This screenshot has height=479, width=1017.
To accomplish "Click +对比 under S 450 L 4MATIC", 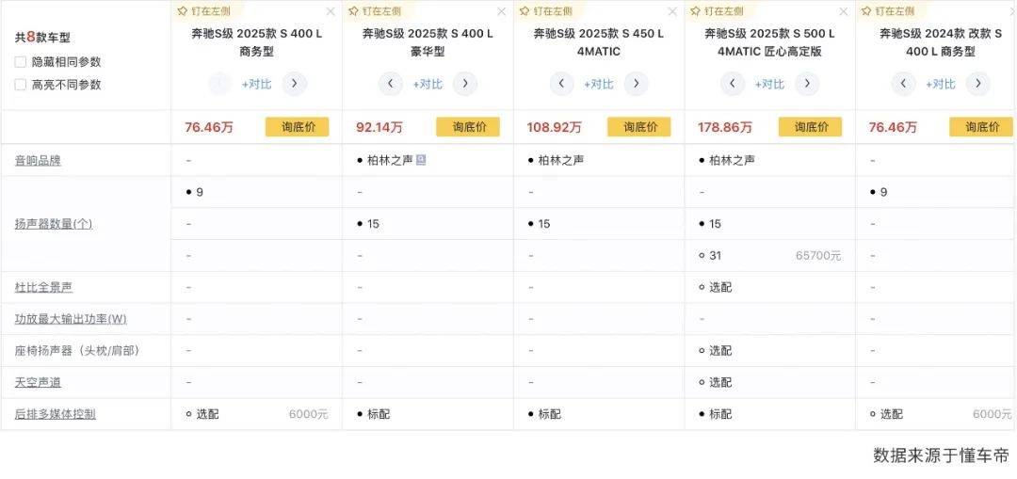I will (599, 84).
